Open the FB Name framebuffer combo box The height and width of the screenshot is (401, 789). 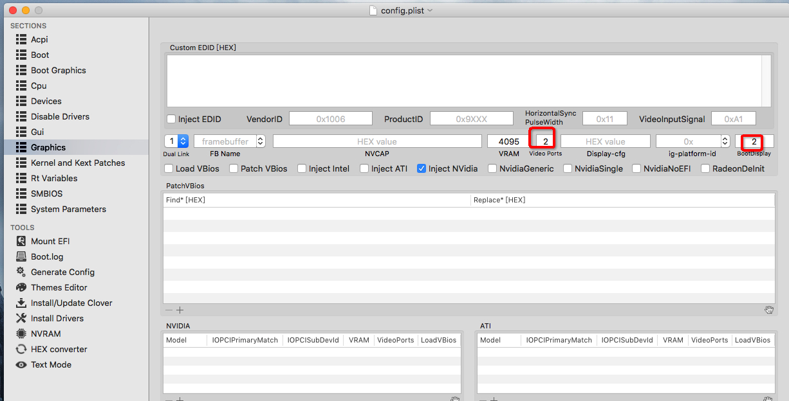click(x=230, y=141)
